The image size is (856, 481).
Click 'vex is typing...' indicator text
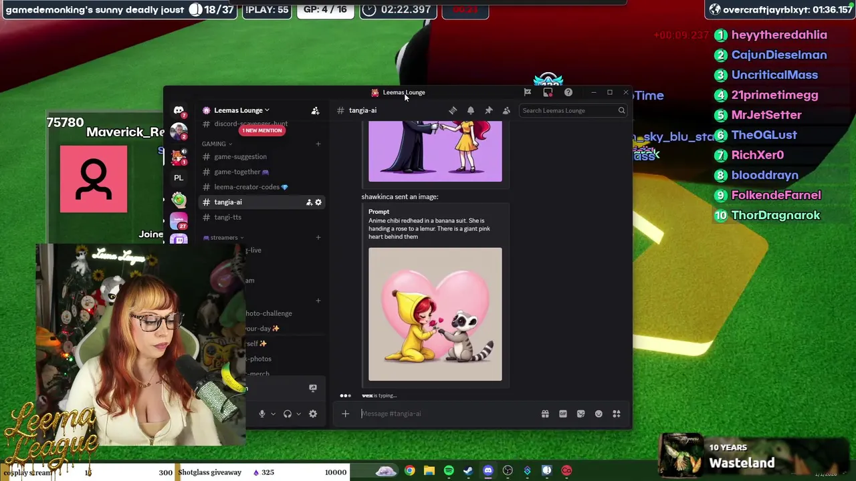coord(379,395)
